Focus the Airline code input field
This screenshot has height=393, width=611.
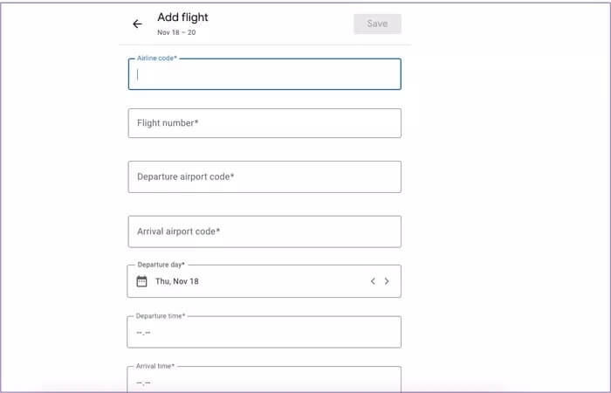[264, 74]
